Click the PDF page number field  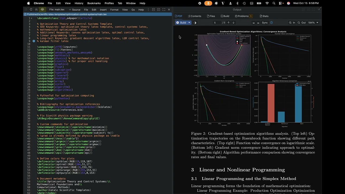pyautogui.click(x=217, y=23)
